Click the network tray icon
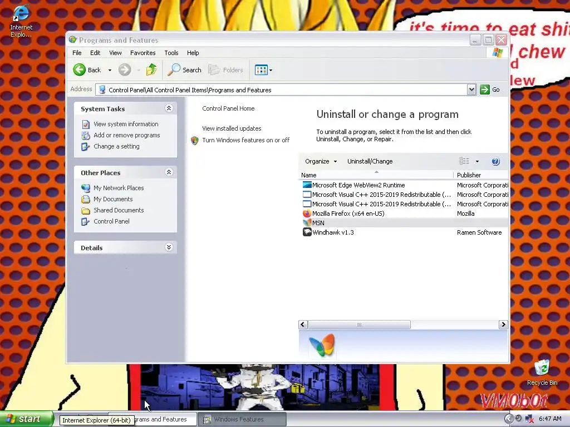The height and width of the screenshot is (427, 570). (529, 419)
